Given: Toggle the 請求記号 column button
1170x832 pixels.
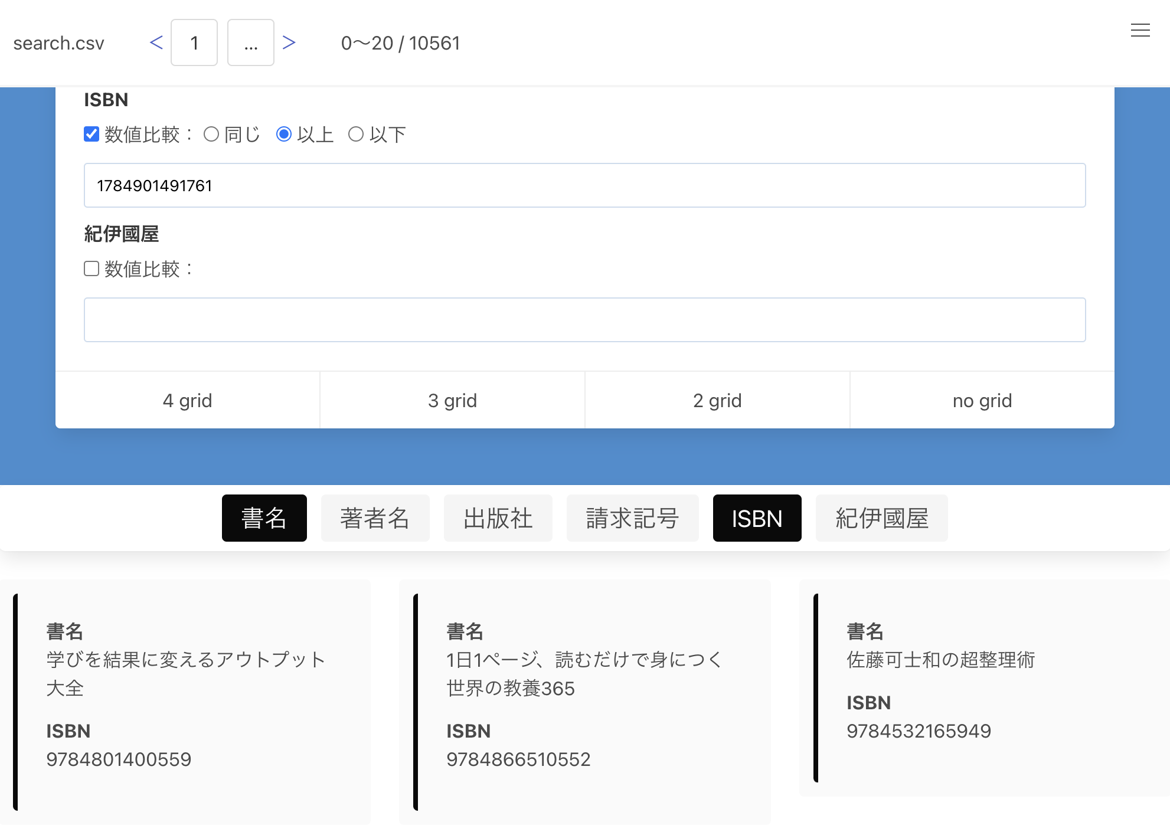Looking at the screenshot, I should [x=632, y=518].
